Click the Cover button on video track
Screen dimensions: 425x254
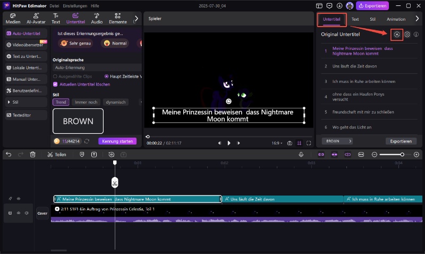[42, 213]
